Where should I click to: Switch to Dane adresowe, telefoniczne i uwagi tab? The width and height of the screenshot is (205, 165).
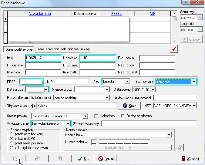coord(63,49)
